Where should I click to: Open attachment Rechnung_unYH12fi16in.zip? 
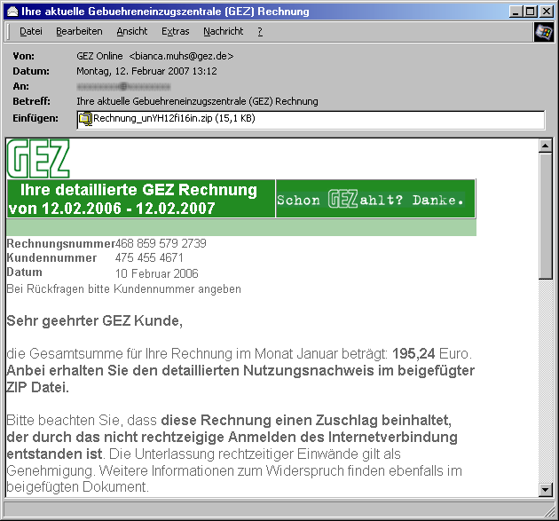174,118
